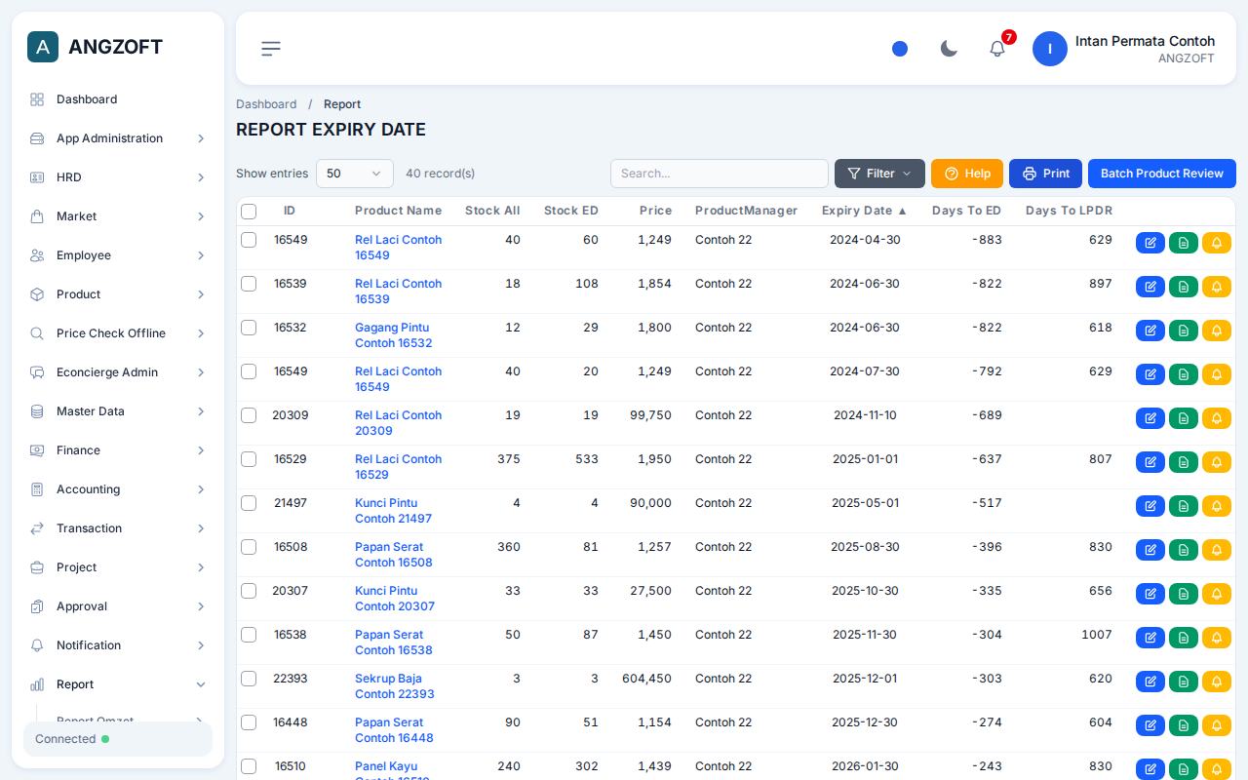
Task: Expand the App Administration sidebar menu
Action: click(118, 138)
